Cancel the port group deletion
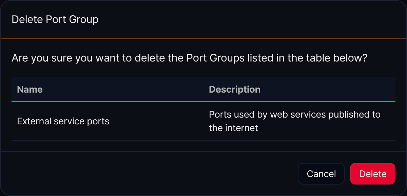Screen dimensions: 407x196 pos(321,174)
